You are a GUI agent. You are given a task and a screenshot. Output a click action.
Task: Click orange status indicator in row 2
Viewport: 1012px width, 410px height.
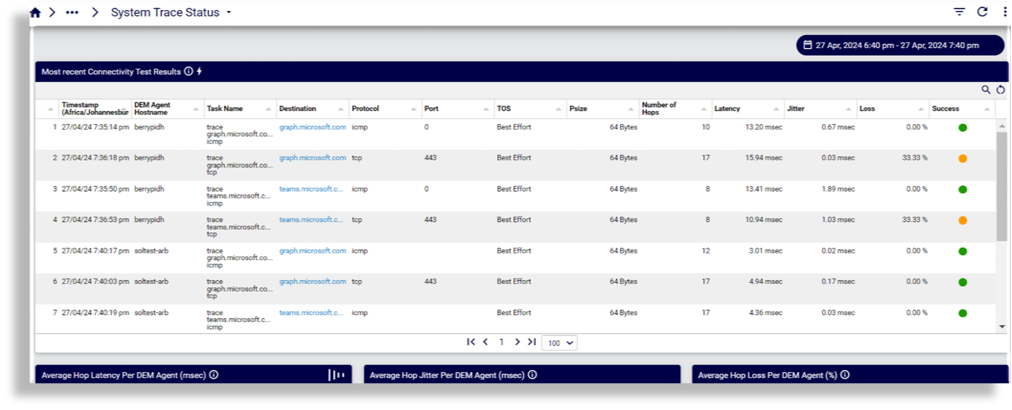962,158
